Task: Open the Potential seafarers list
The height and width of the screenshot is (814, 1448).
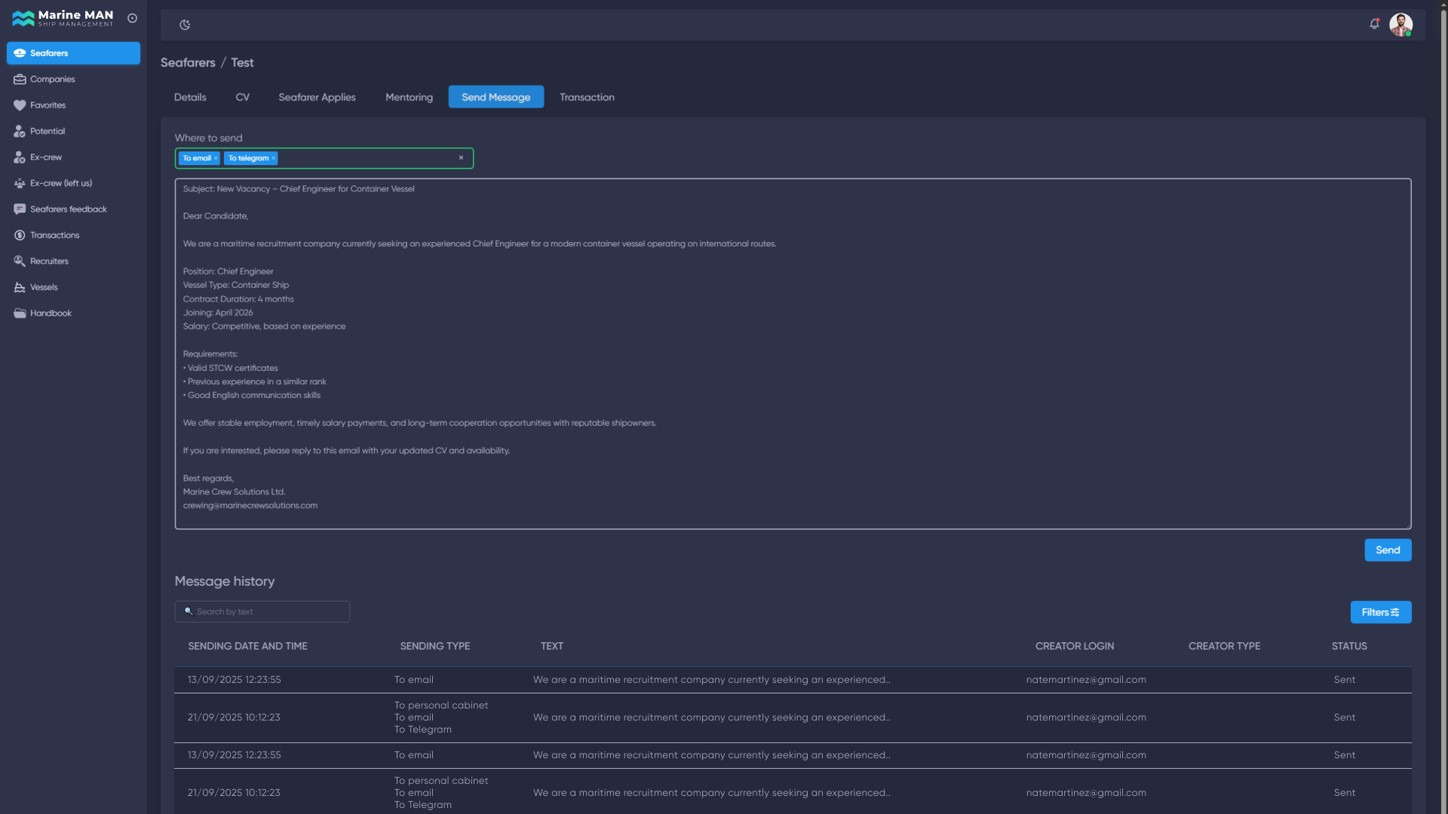Action: point(73,131)
